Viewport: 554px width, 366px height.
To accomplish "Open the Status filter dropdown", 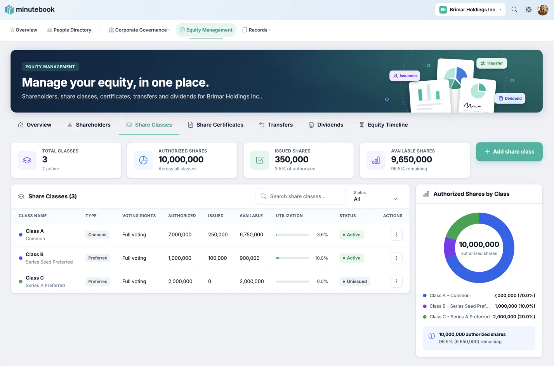I will [x=375, y=196].
